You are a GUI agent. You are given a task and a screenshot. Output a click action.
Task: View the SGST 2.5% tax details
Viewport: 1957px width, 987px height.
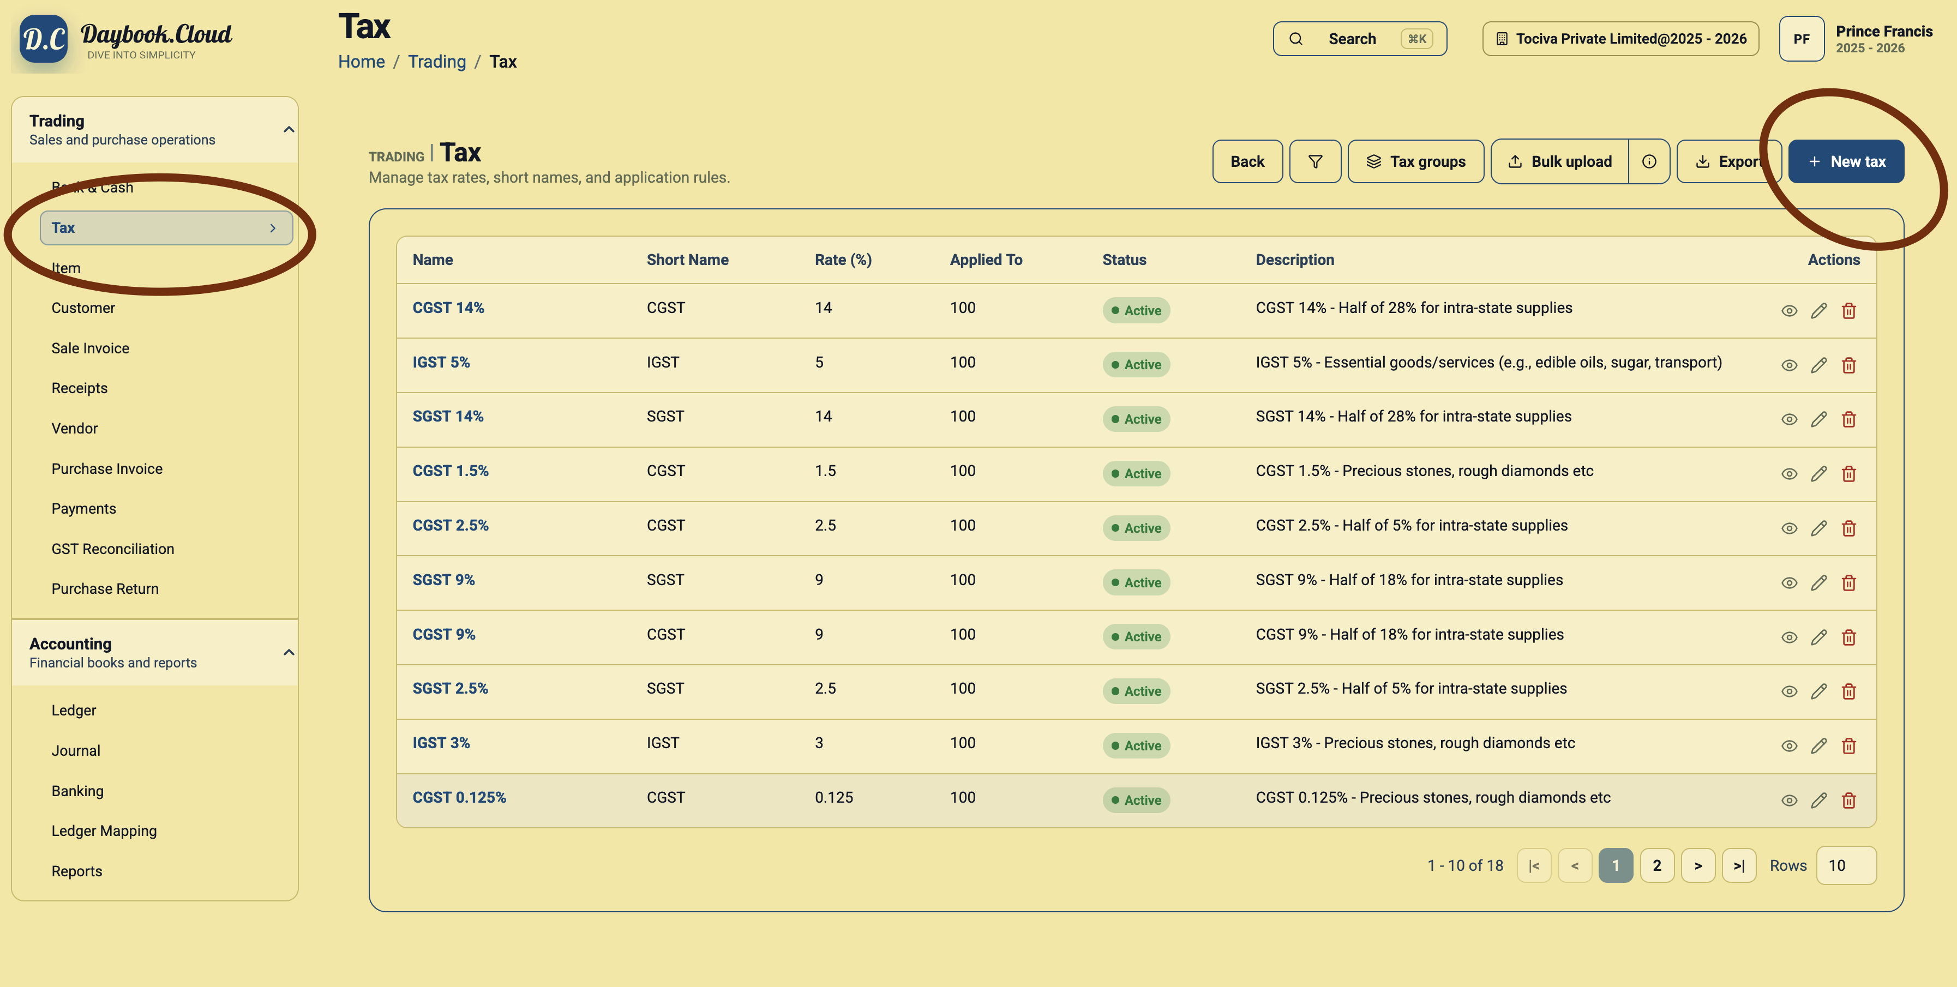(1789, 691)
